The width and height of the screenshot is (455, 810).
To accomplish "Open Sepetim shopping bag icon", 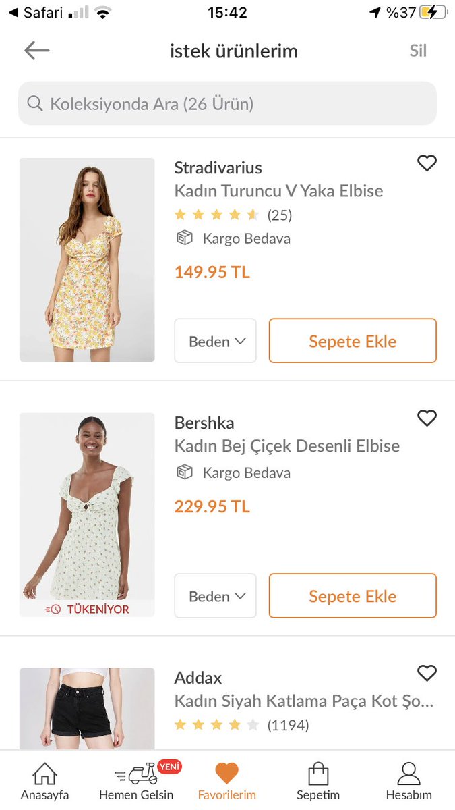I will pyautogui.click(x=318, y=774).
